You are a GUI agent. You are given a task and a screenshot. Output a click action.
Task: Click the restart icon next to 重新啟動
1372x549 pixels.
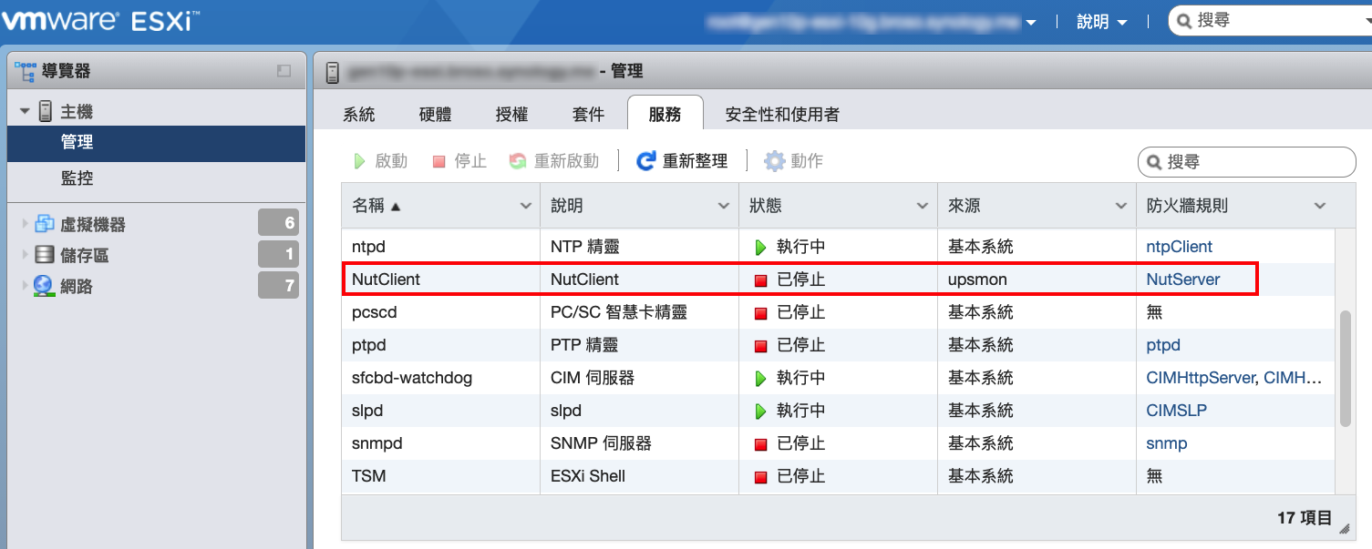pyautogui.click(x=517, y=161)
